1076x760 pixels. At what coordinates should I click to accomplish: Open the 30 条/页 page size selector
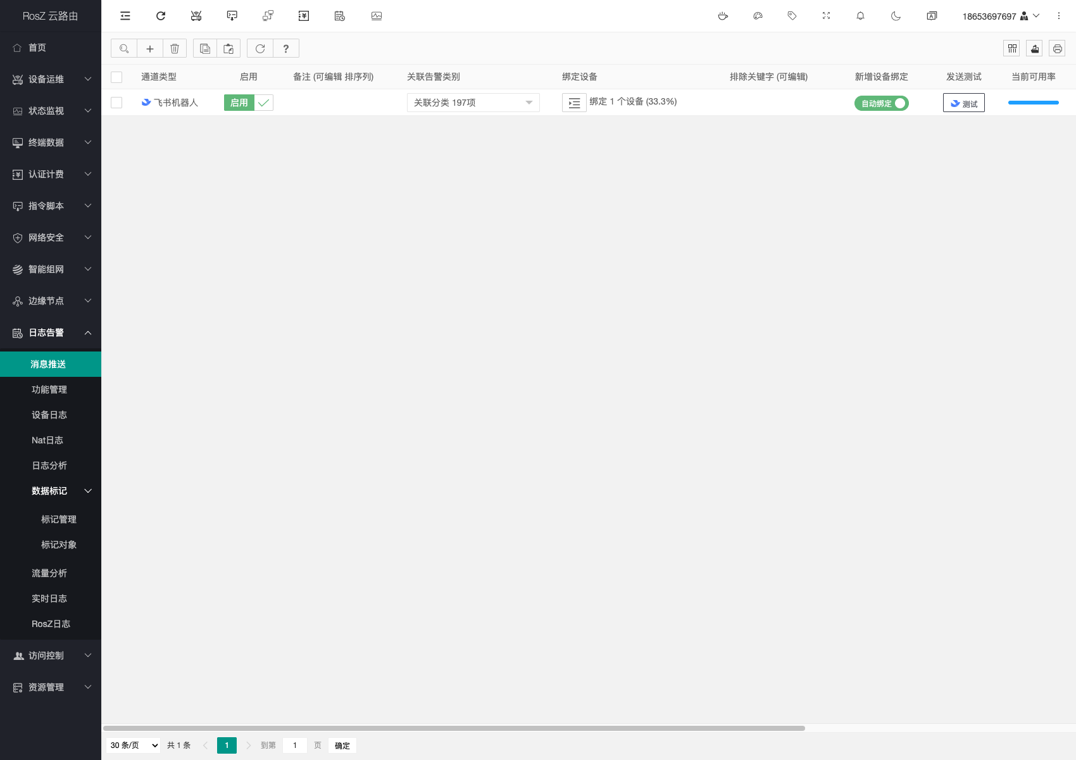pyautogui.click(x=134, y=745)
